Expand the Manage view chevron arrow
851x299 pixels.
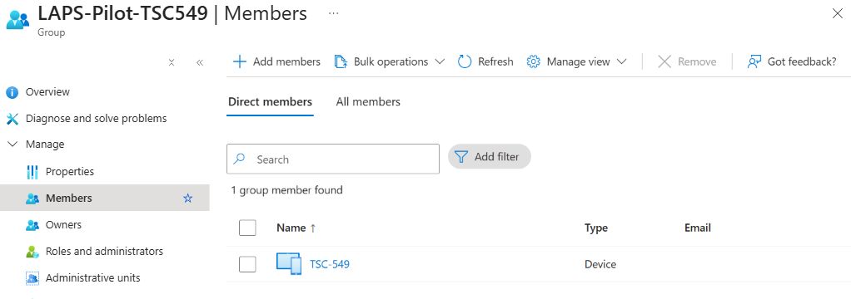tap(622, 61)
